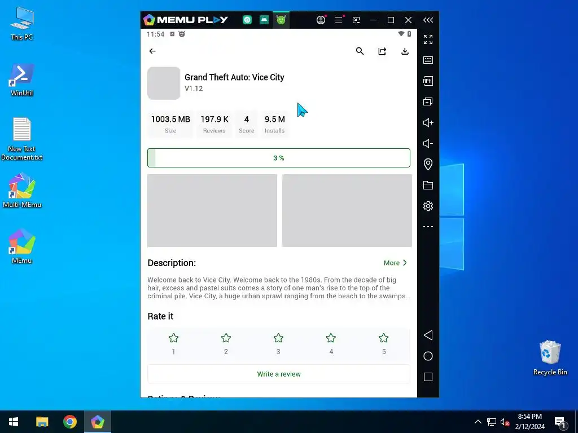Tap the Android recents square button
Viewport: 578px width, 433px height.
(428, 377)
